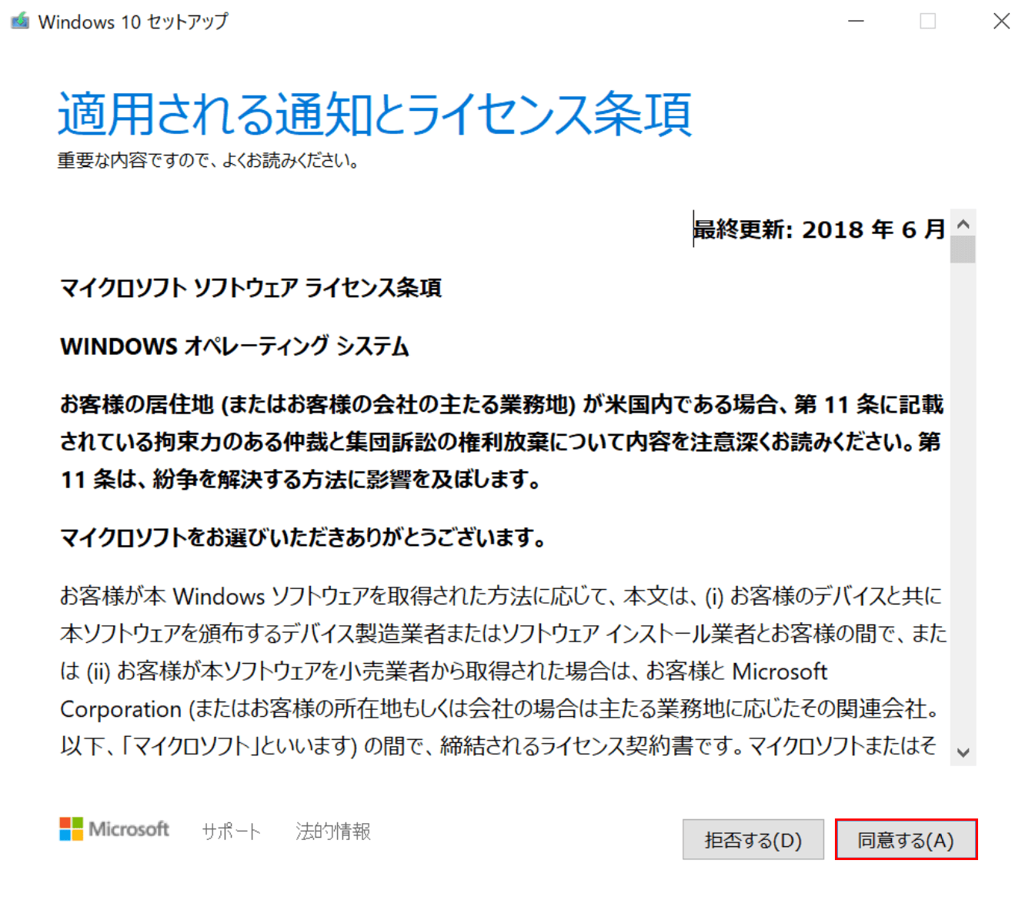Click the greyed-out maximize button

click(x=928, y=22)
